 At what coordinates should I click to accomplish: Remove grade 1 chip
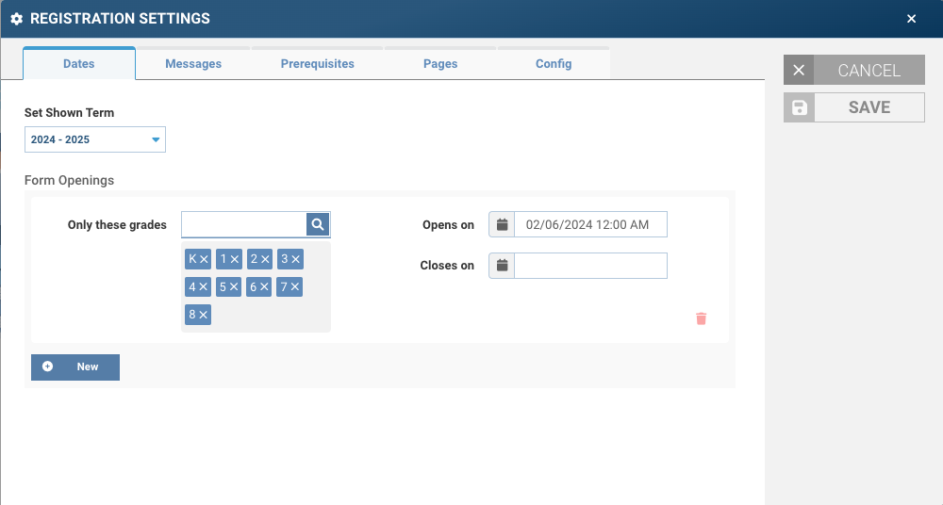[x=235, y=259]
